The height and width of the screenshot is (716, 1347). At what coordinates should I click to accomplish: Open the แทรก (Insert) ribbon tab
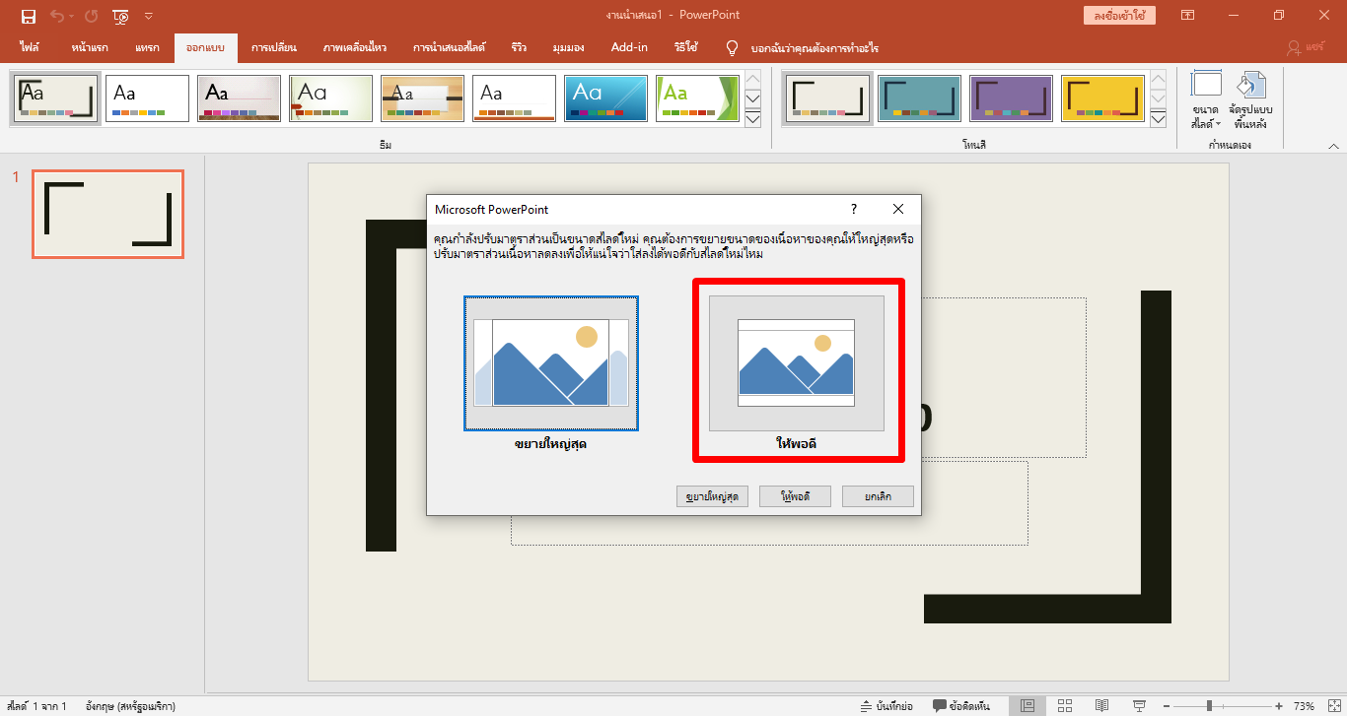pos(147,47)
